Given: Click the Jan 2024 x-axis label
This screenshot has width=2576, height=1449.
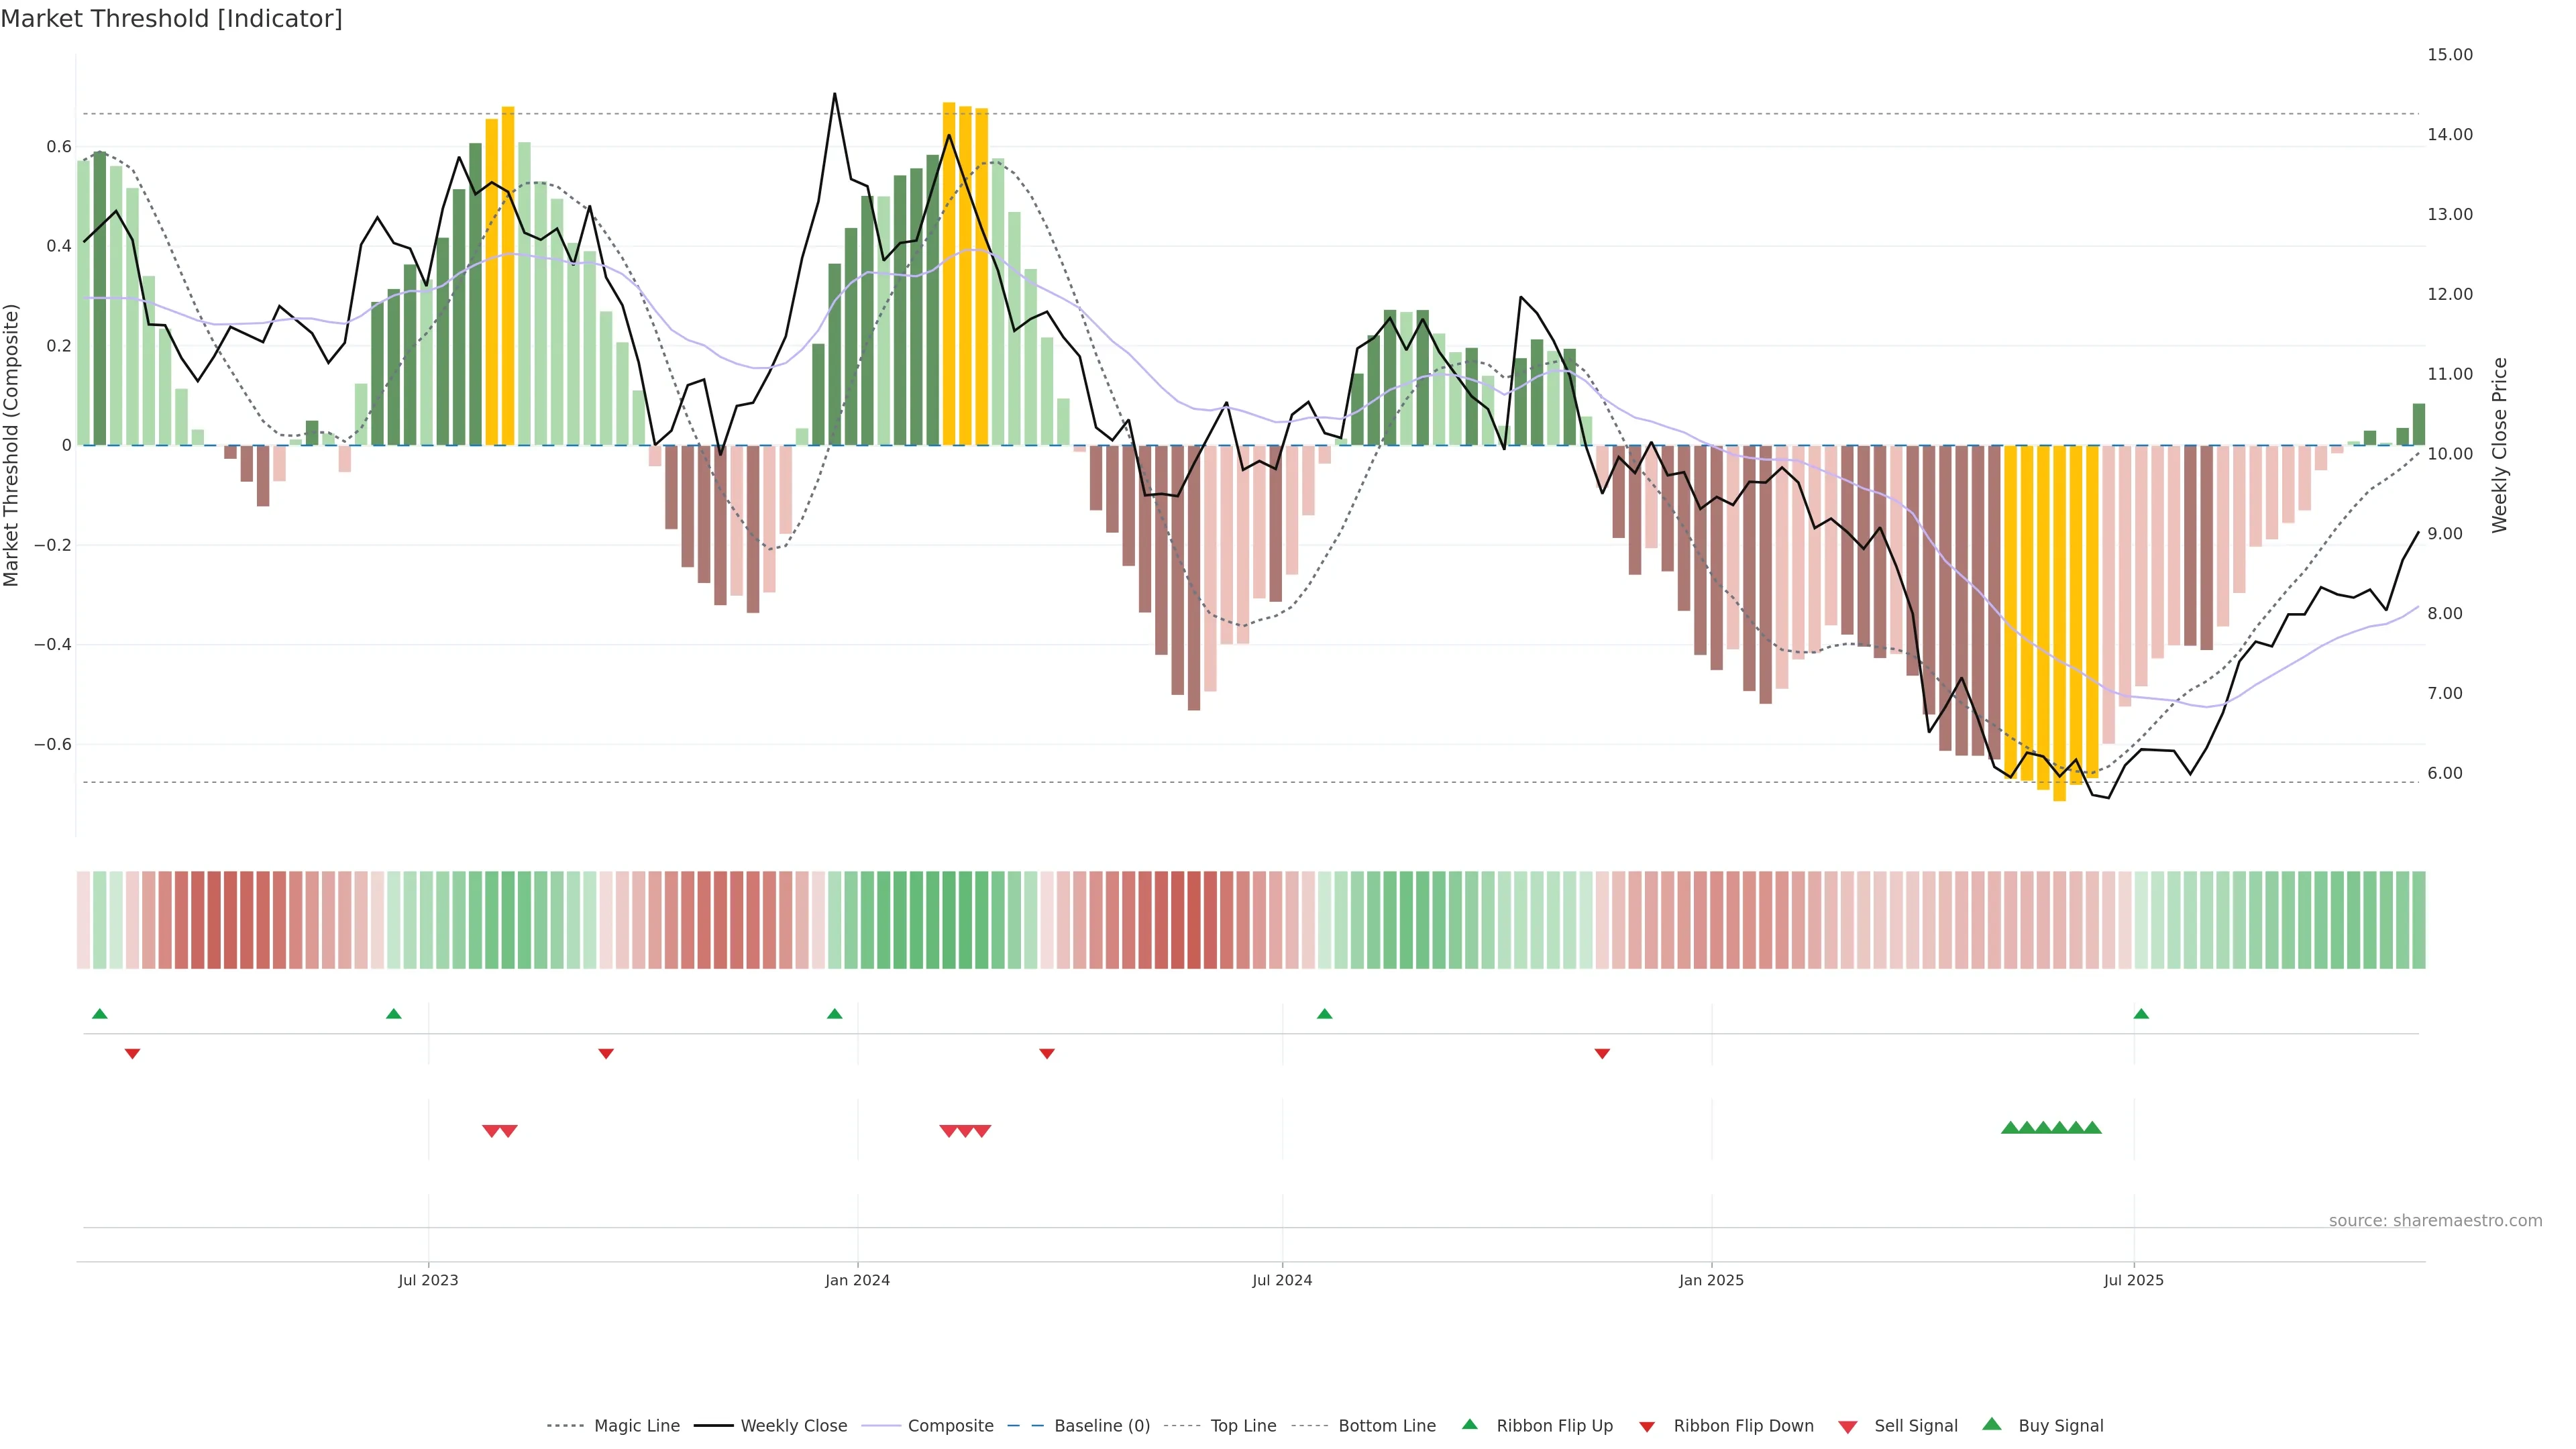Looking at the screenshot, I should (x=857, y=1280).
